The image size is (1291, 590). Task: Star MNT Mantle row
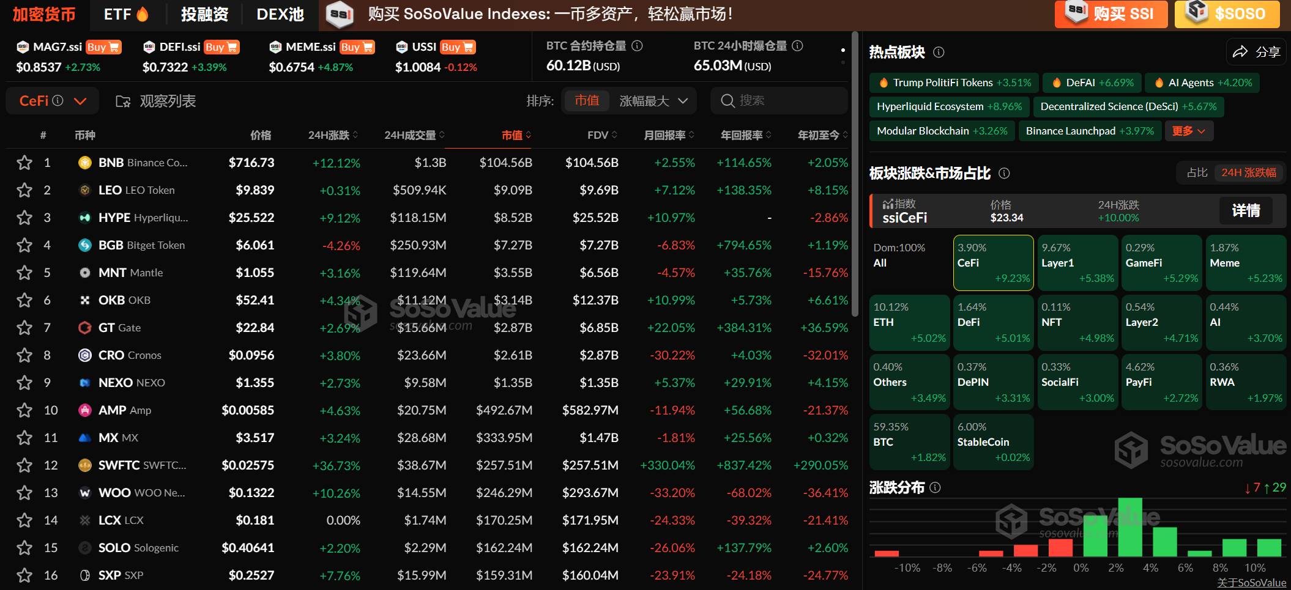point(24,273)
